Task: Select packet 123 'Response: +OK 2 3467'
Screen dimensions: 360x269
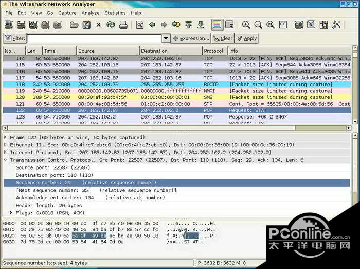Action: click(x=177, y=116)
